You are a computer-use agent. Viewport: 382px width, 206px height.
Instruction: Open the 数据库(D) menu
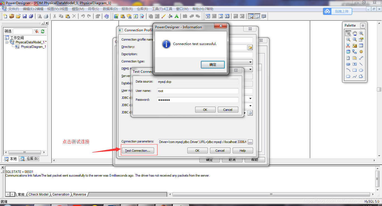click(110, 9)
